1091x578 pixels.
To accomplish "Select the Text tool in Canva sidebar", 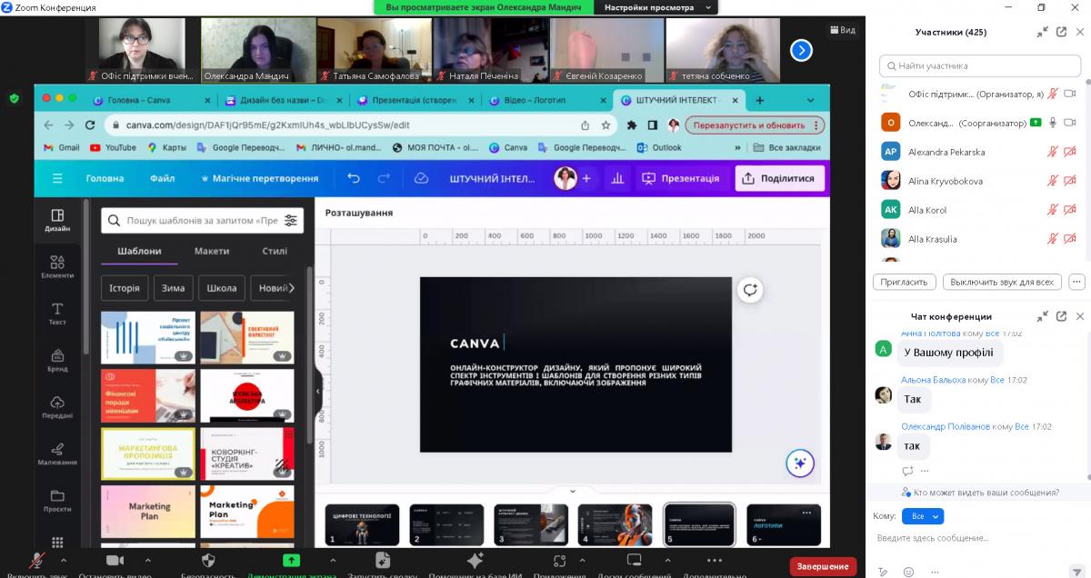I will (x=57, y=314).
